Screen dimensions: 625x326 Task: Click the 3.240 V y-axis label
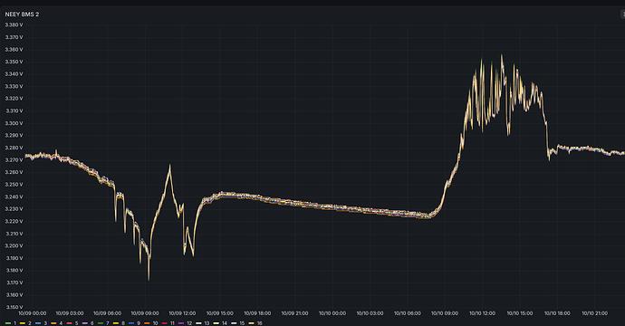point(14,197)
